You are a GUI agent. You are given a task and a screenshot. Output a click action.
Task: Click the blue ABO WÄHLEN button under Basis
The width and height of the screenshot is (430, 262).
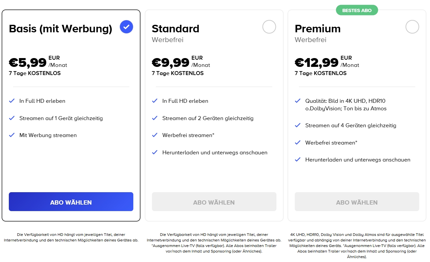tap(71, 202)
